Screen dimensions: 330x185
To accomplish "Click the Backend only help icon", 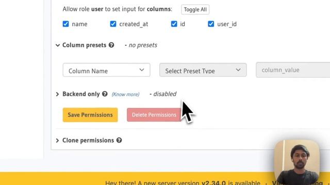I will coord(105,94).
